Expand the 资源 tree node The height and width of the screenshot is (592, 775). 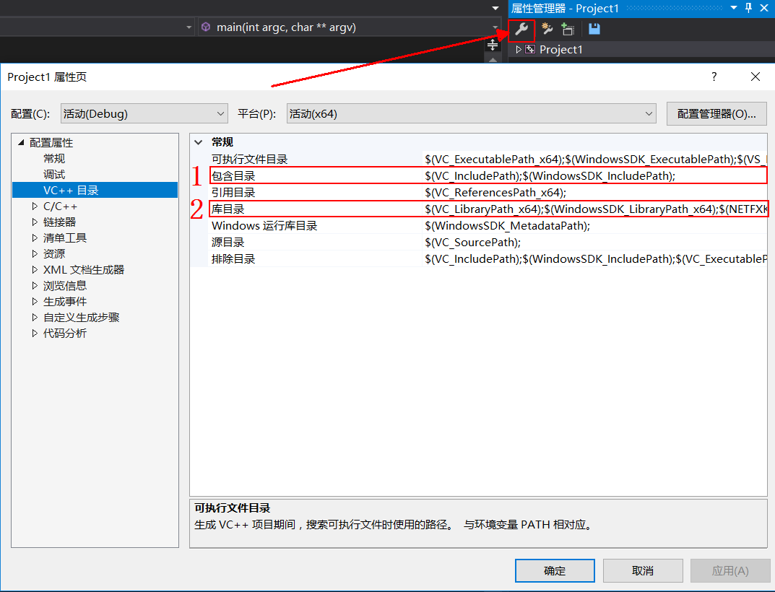point(35,253)
